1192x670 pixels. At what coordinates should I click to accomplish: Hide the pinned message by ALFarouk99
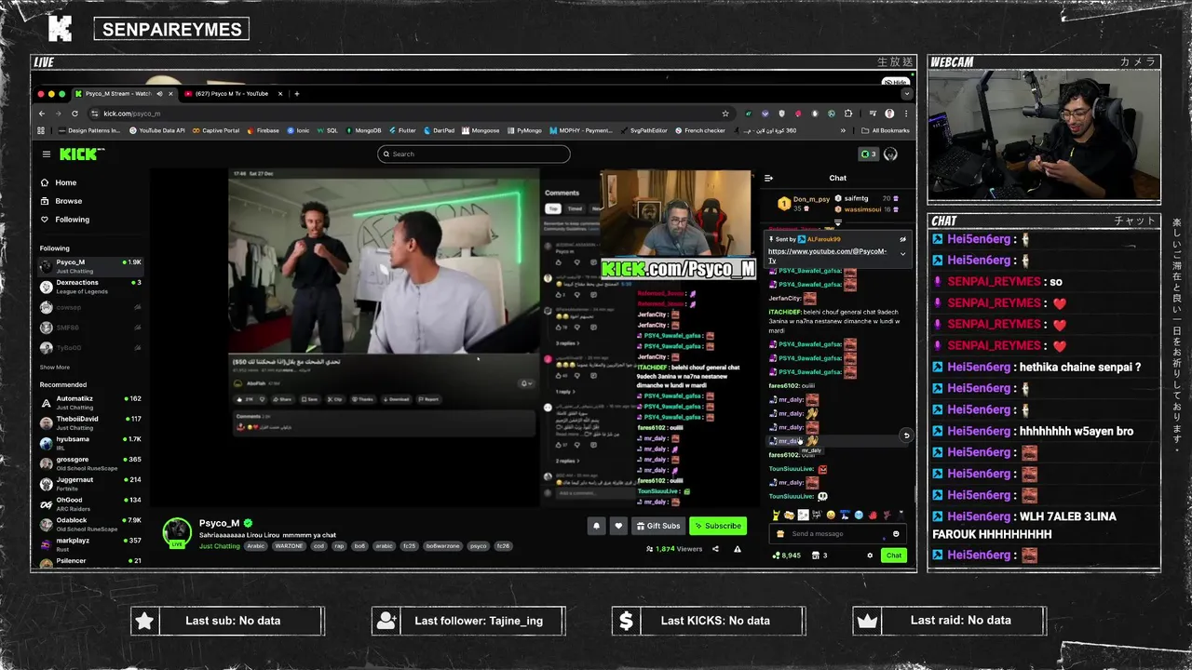coord(902,239)
